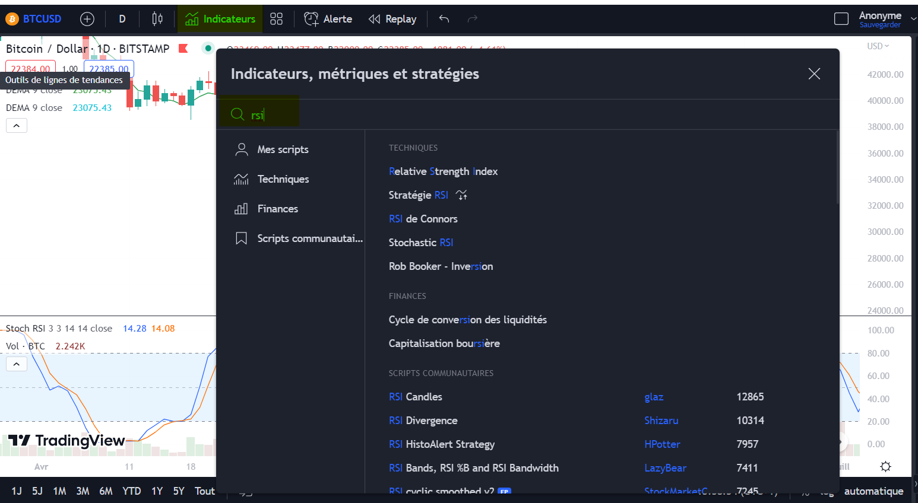Open the USD currency dropdown
The image size is (918, 503).
pyautogui.click(x=878, y=46)
